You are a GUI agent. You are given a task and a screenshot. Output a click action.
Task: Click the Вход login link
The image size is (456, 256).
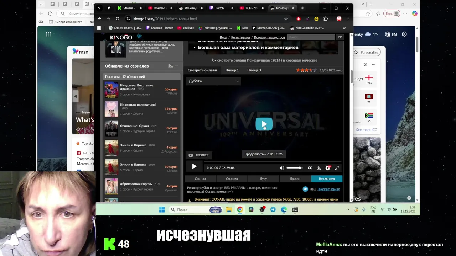[x=223, y=37]
